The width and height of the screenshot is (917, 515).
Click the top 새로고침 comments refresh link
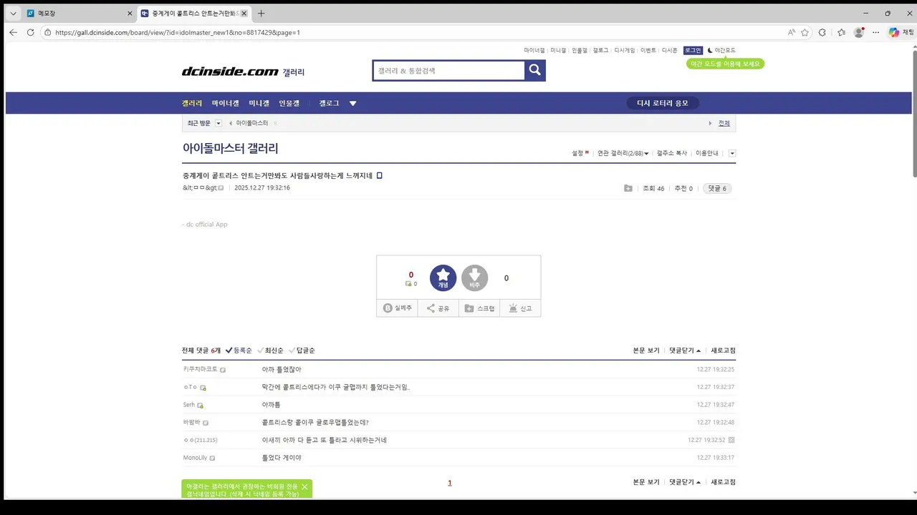pos(723,350)
